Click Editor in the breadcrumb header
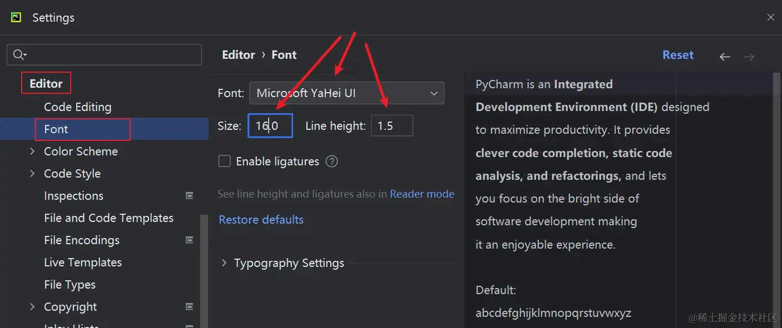This screenshot has width=782, height=328. point(239,55)
